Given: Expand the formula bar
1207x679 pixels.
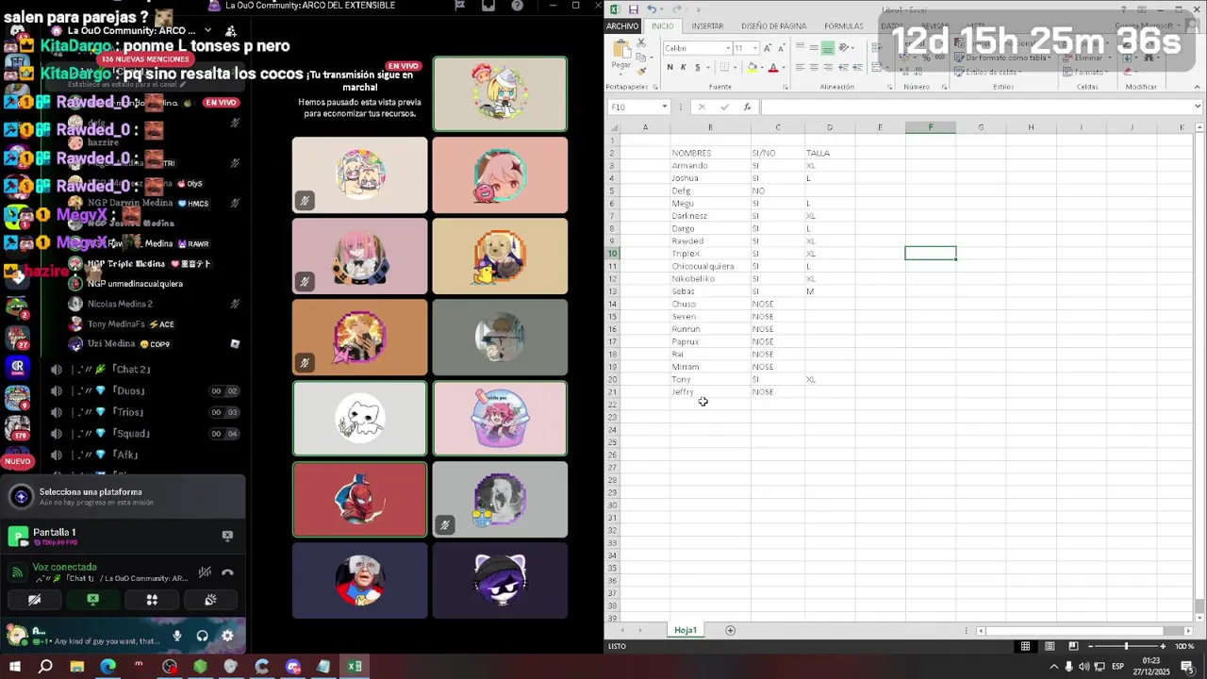Looking at the screenshot, I should click(x=1198, y=107).
